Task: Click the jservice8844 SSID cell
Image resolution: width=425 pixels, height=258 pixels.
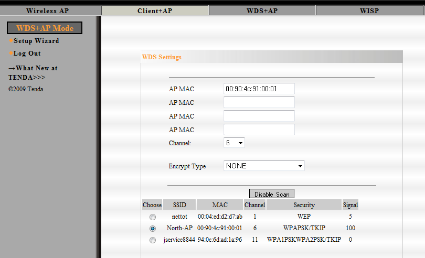Action: [179, 240]
